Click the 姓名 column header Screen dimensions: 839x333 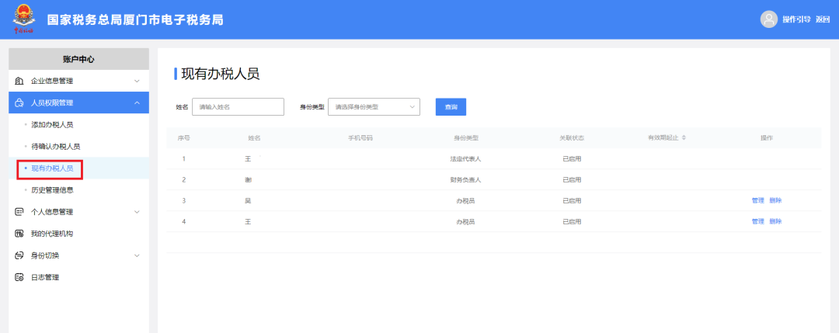coord(254,138)
